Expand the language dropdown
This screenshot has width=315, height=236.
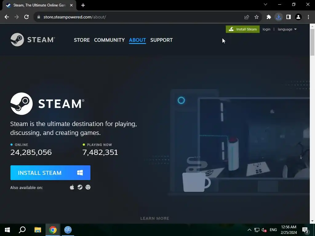tap(287, 29)
